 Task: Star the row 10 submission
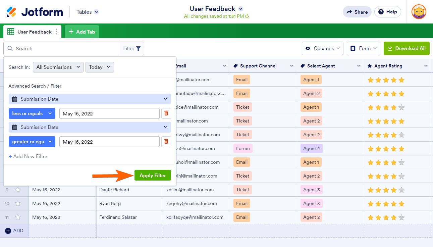tap(18, 204)
